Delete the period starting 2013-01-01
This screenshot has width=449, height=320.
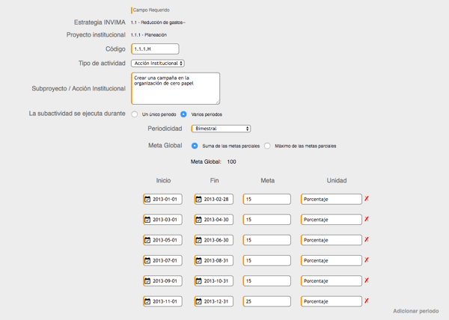[x=367, y=199]
